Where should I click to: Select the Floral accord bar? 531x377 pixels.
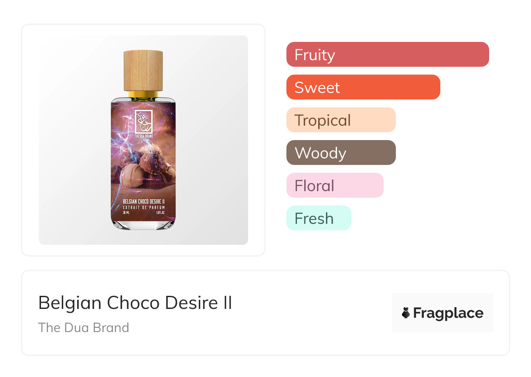coord(334,185)
